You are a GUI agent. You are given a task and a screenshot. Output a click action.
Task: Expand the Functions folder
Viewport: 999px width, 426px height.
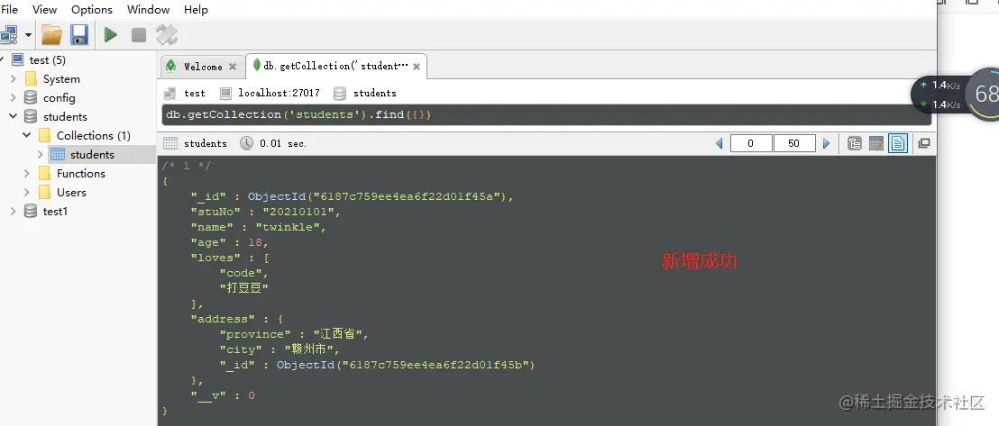27,173
